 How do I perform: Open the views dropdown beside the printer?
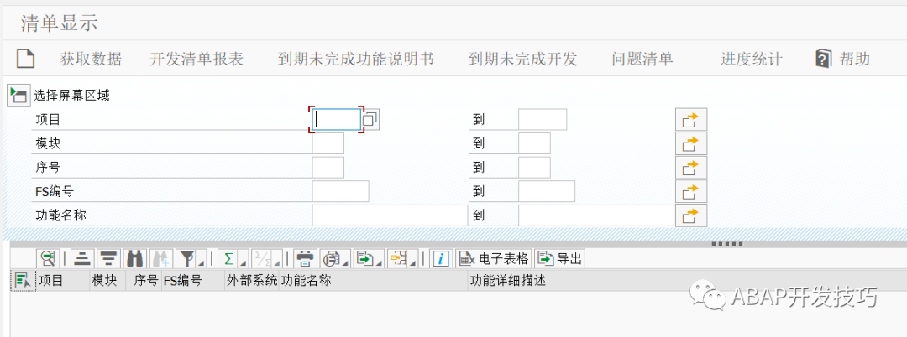point(335,258)
